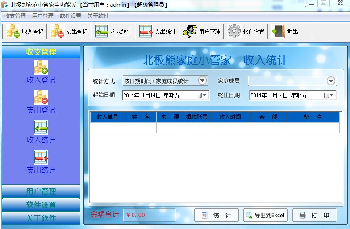Click the 统 计 button

[216, 215]
